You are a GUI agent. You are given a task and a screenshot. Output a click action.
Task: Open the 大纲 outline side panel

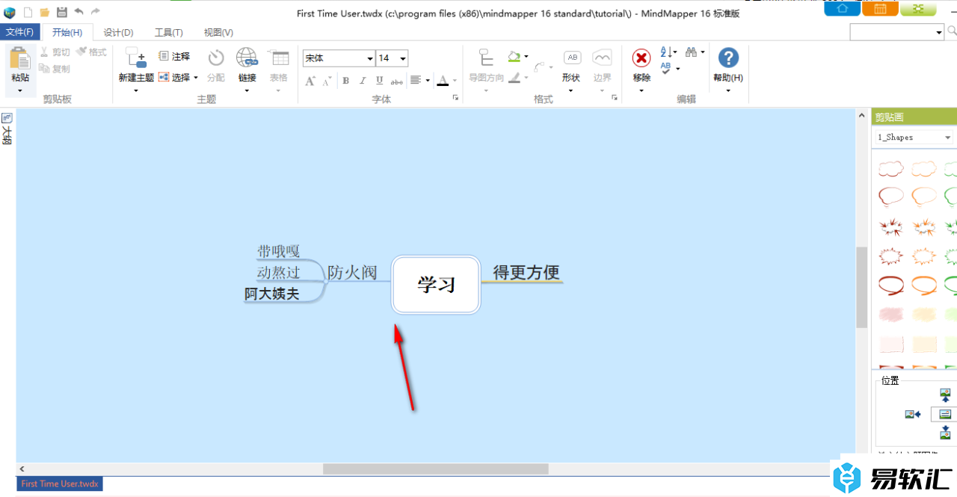pos(7,129)
